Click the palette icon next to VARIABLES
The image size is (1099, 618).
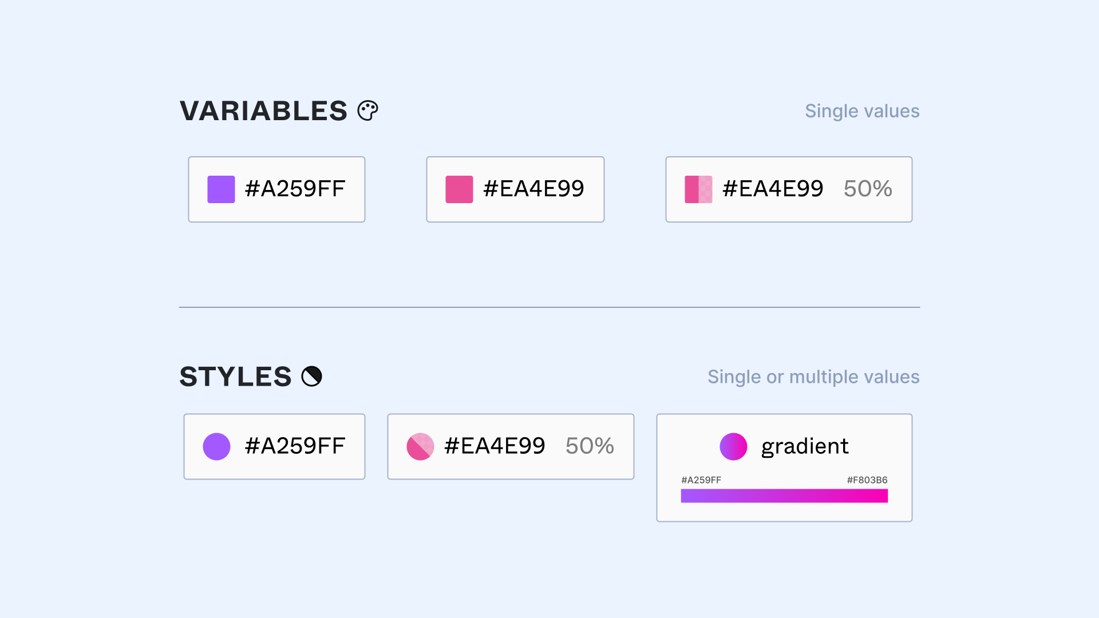click(367, 110)
